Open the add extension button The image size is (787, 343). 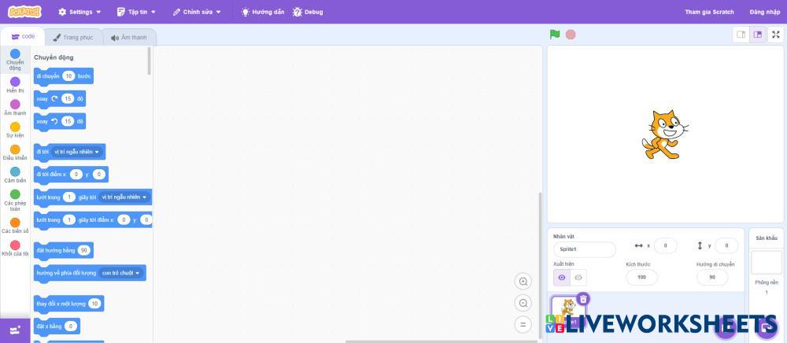click(15, 330)
